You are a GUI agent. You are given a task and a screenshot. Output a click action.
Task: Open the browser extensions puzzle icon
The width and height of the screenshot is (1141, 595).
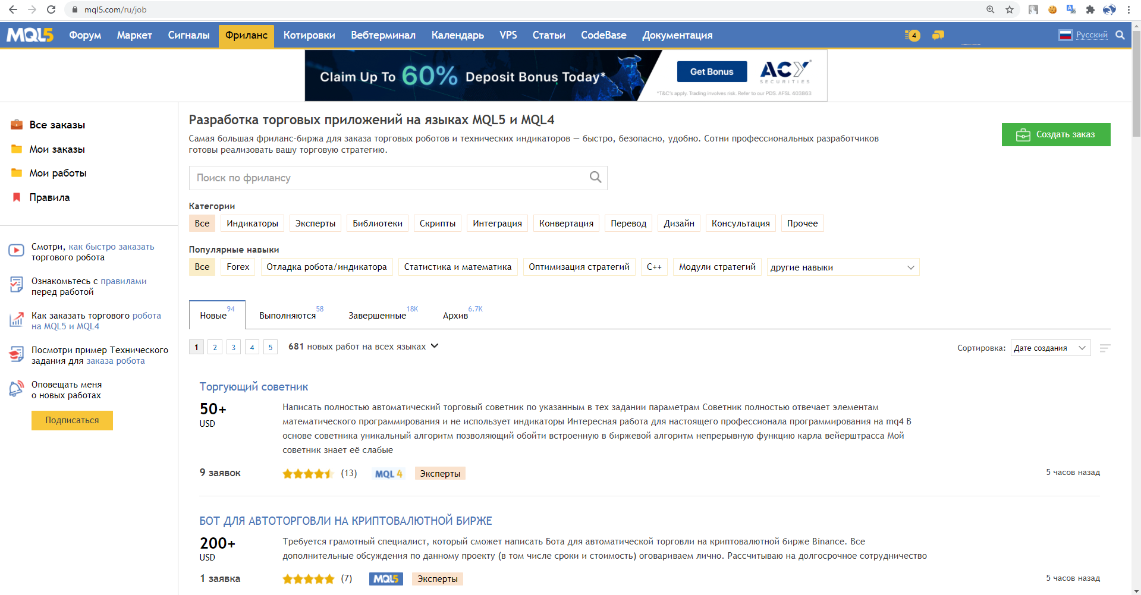(1090, 10)
